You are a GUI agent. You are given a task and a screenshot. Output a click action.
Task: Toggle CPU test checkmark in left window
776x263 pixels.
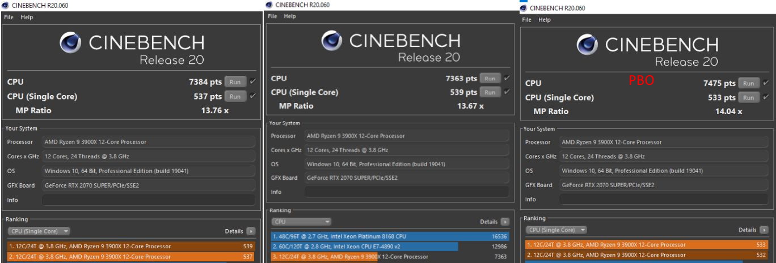253,82
